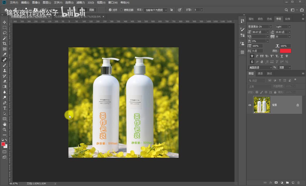This screenshot has width=306, height=186.
Task: Click the 图案 pattern source button
Action: coord(92,10)
